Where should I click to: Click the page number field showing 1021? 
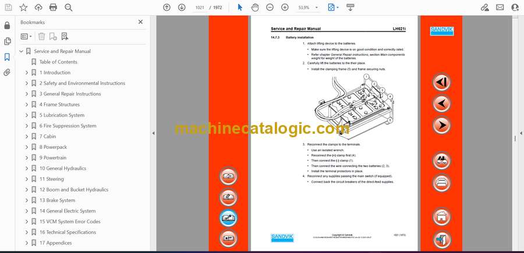pos(200,8)
